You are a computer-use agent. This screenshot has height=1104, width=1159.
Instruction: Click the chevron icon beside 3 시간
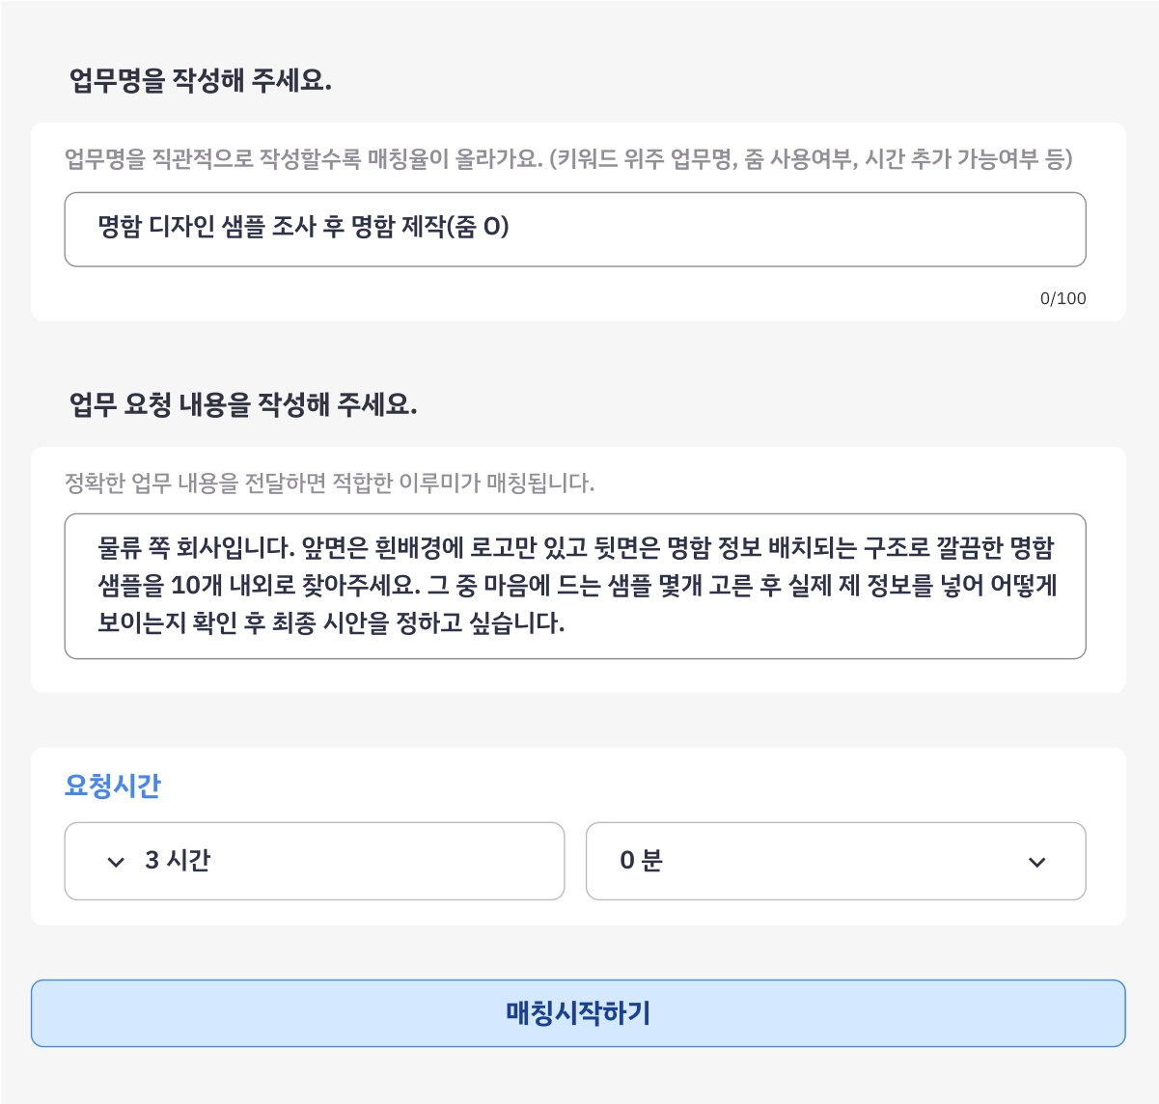(x=116, y=862)
